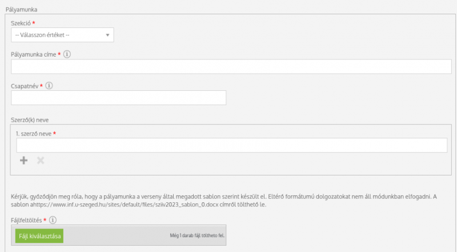Open the Szekció dropdown list
This screenshot has height=252, width=457.
click(62, 35)
